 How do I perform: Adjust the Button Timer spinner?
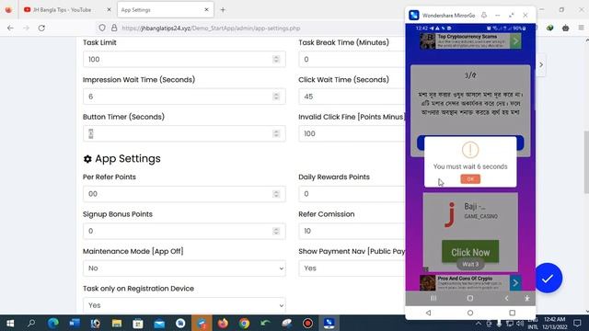click(x=276, y=133)
